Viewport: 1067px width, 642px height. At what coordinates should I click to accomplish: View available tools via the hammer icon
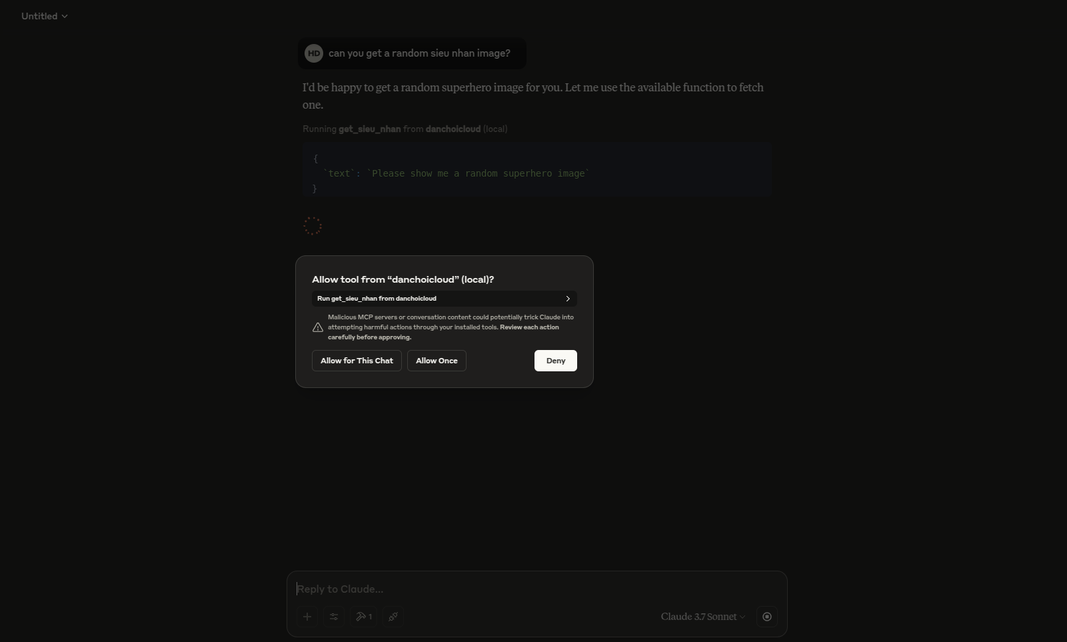363,617
